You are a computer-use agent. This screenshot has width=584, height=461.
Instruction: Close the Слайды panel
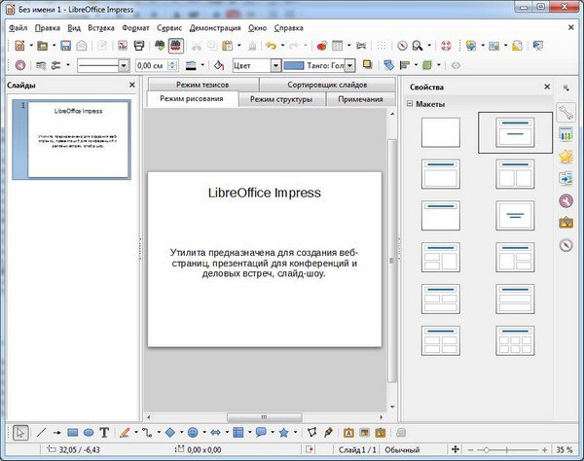tap(132, 86)
